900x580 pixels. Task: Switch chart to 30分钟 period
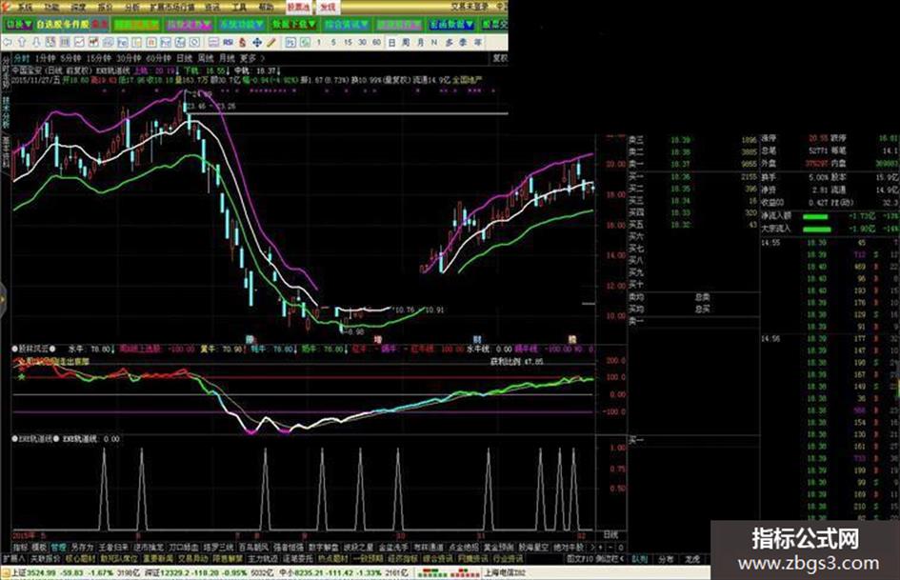point(129,58)
